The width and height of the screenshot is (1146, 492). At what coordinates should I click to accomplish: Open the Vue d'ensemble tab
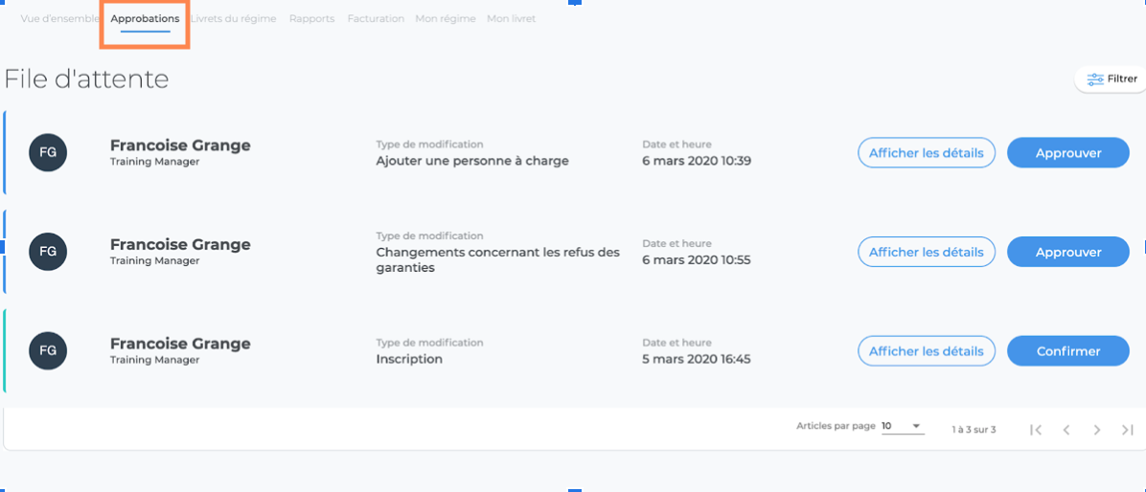point(59,19)
